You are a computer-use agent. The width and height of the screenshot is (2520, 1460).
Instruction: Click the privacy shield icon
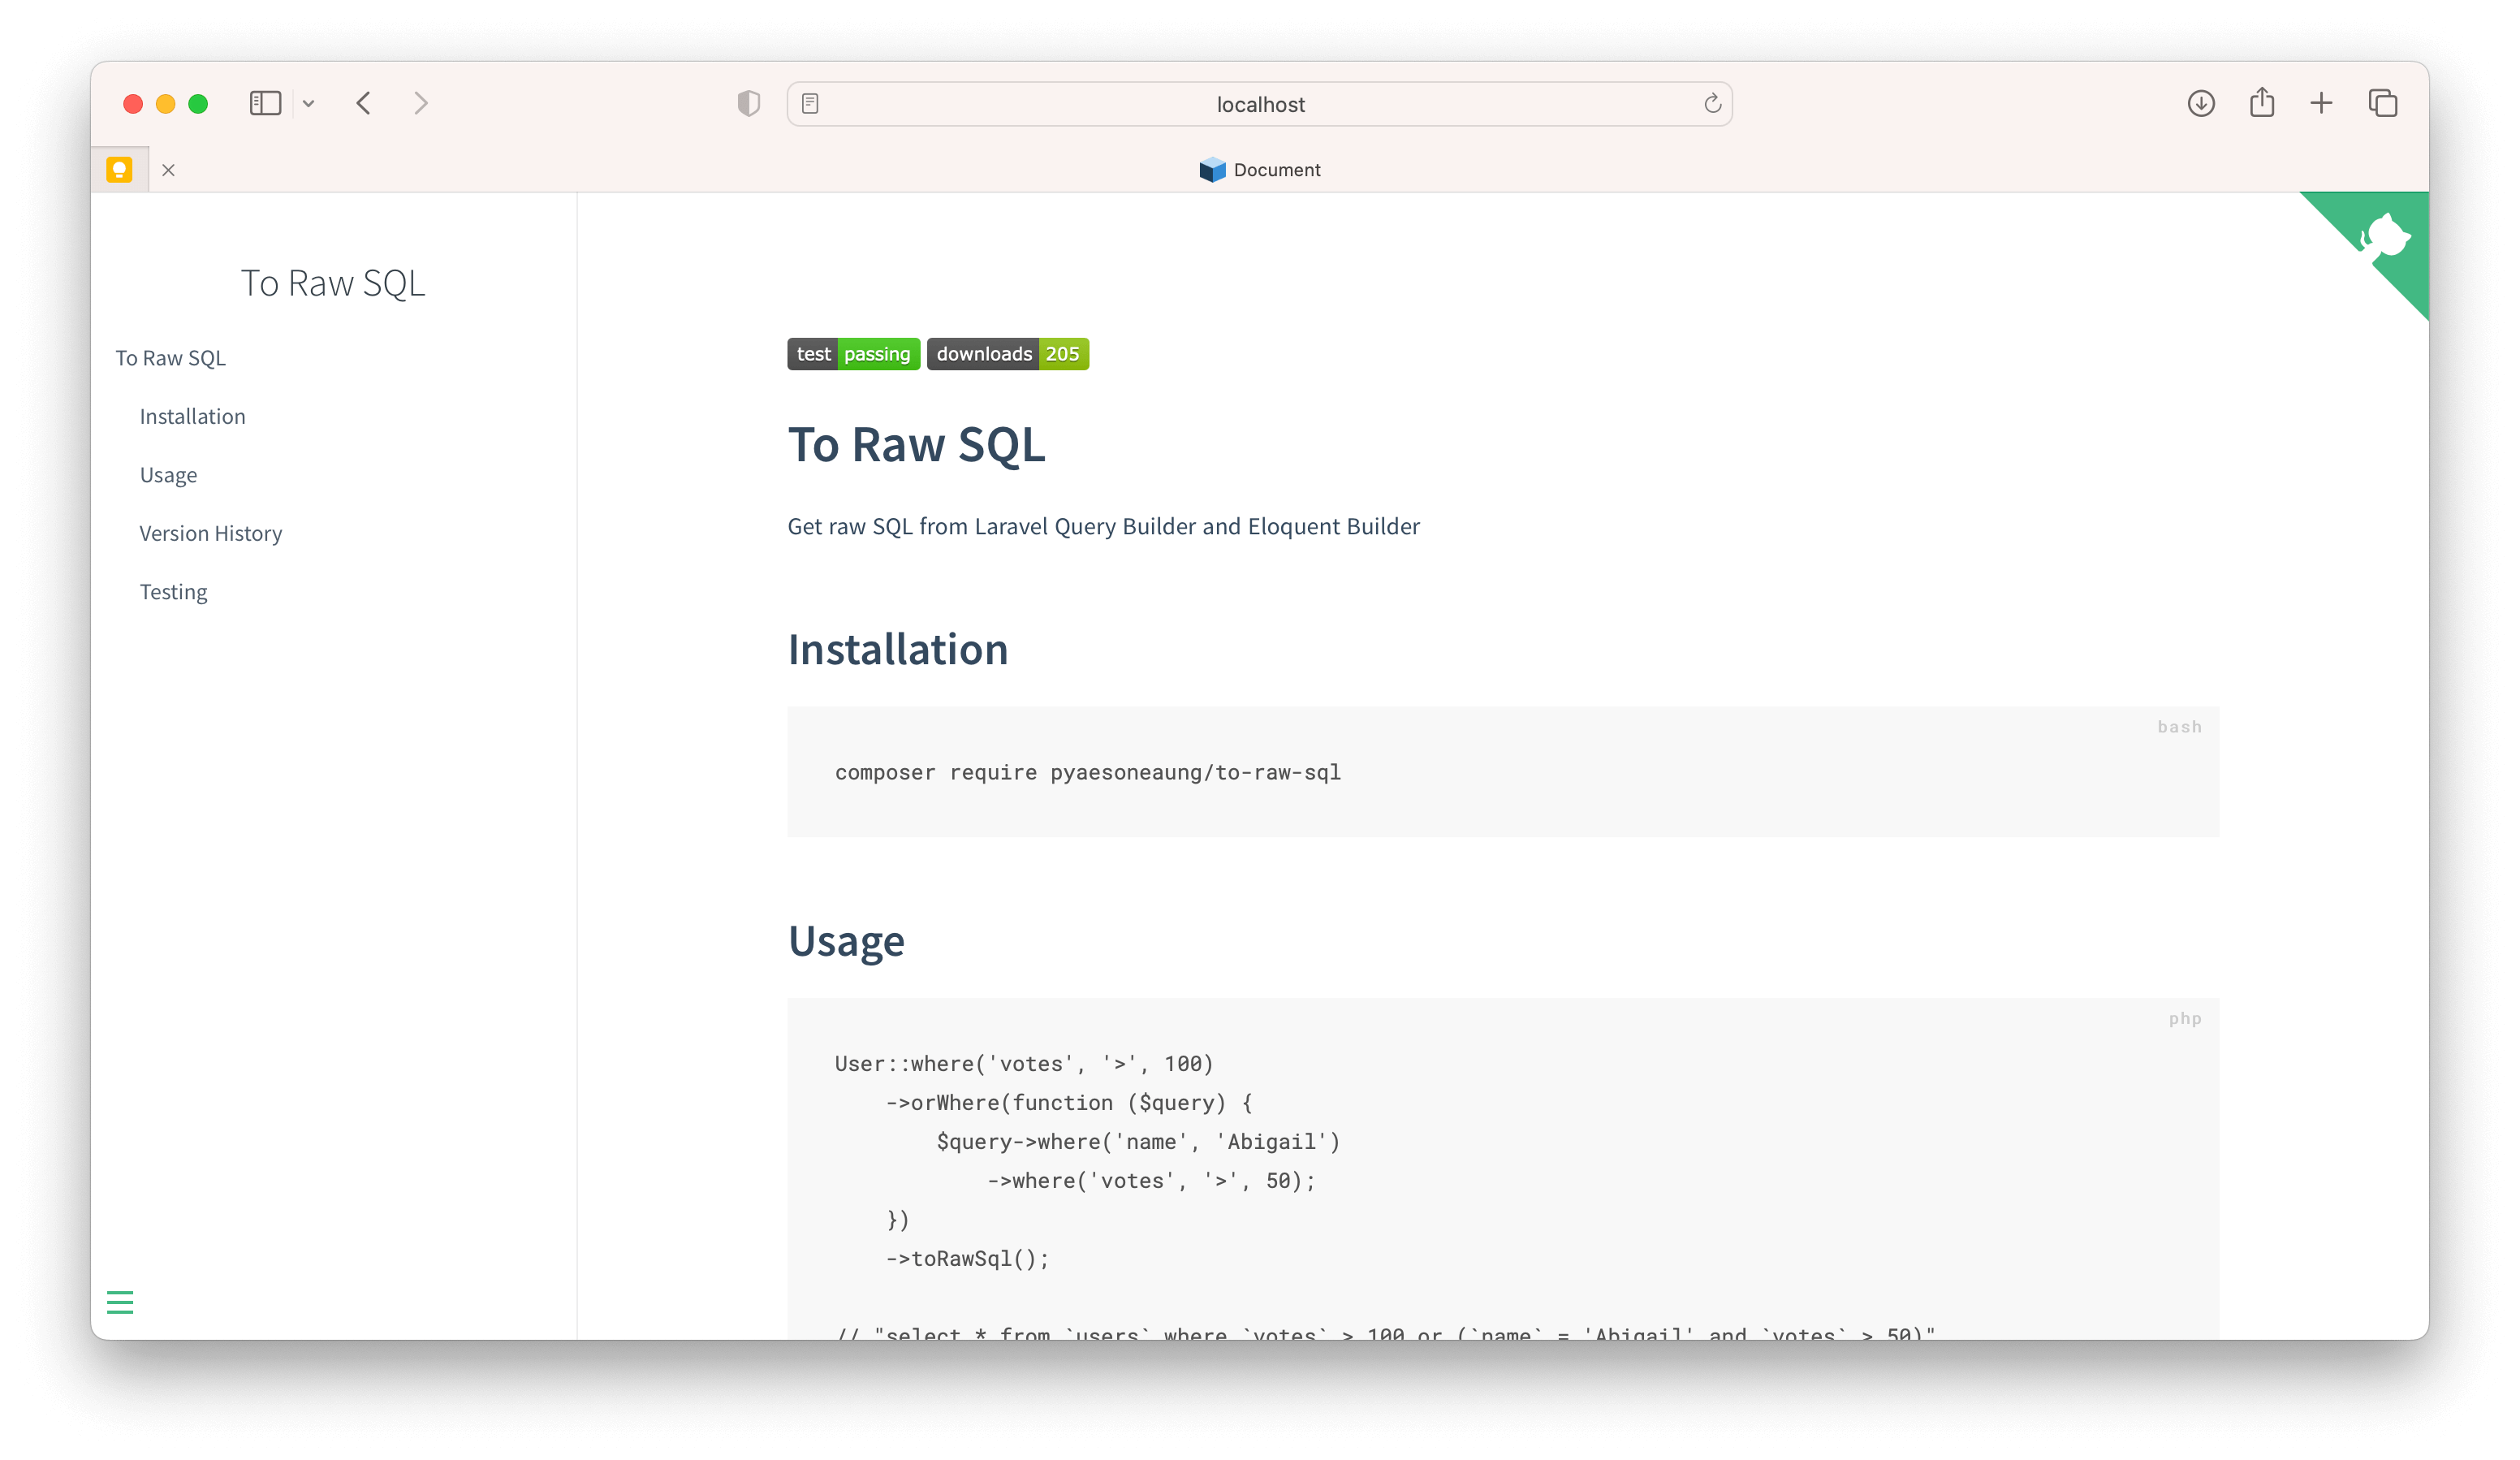pyautogui.click(x=748, y=103)
